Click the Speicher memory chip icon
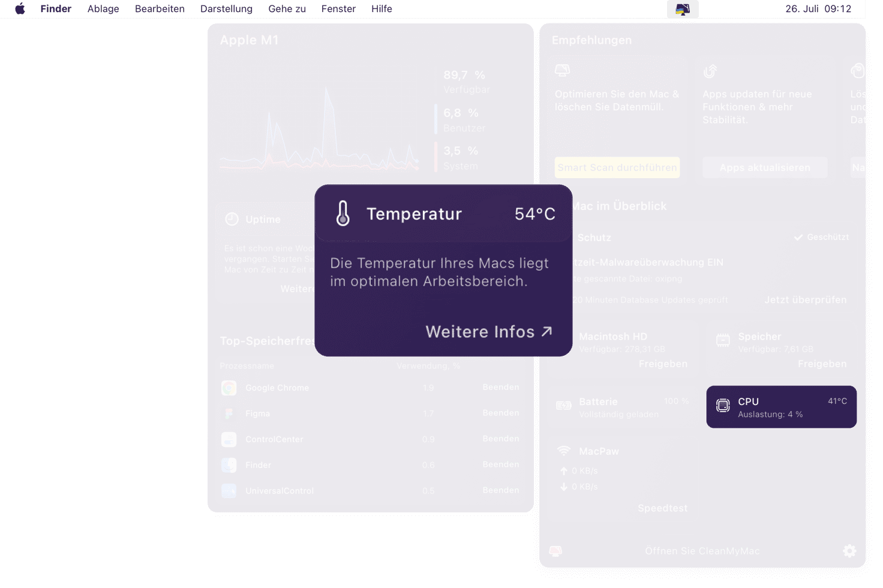 click(x=723, y=341)
